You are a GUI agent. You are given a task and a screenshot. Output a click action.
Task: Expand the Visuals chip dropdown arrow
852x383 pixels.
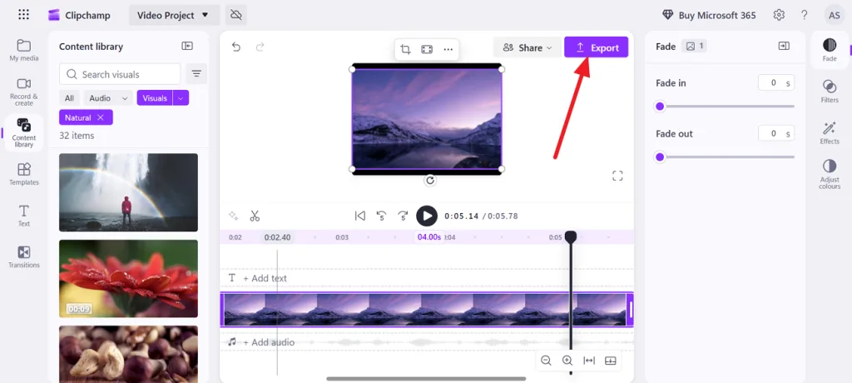(181, 98)
